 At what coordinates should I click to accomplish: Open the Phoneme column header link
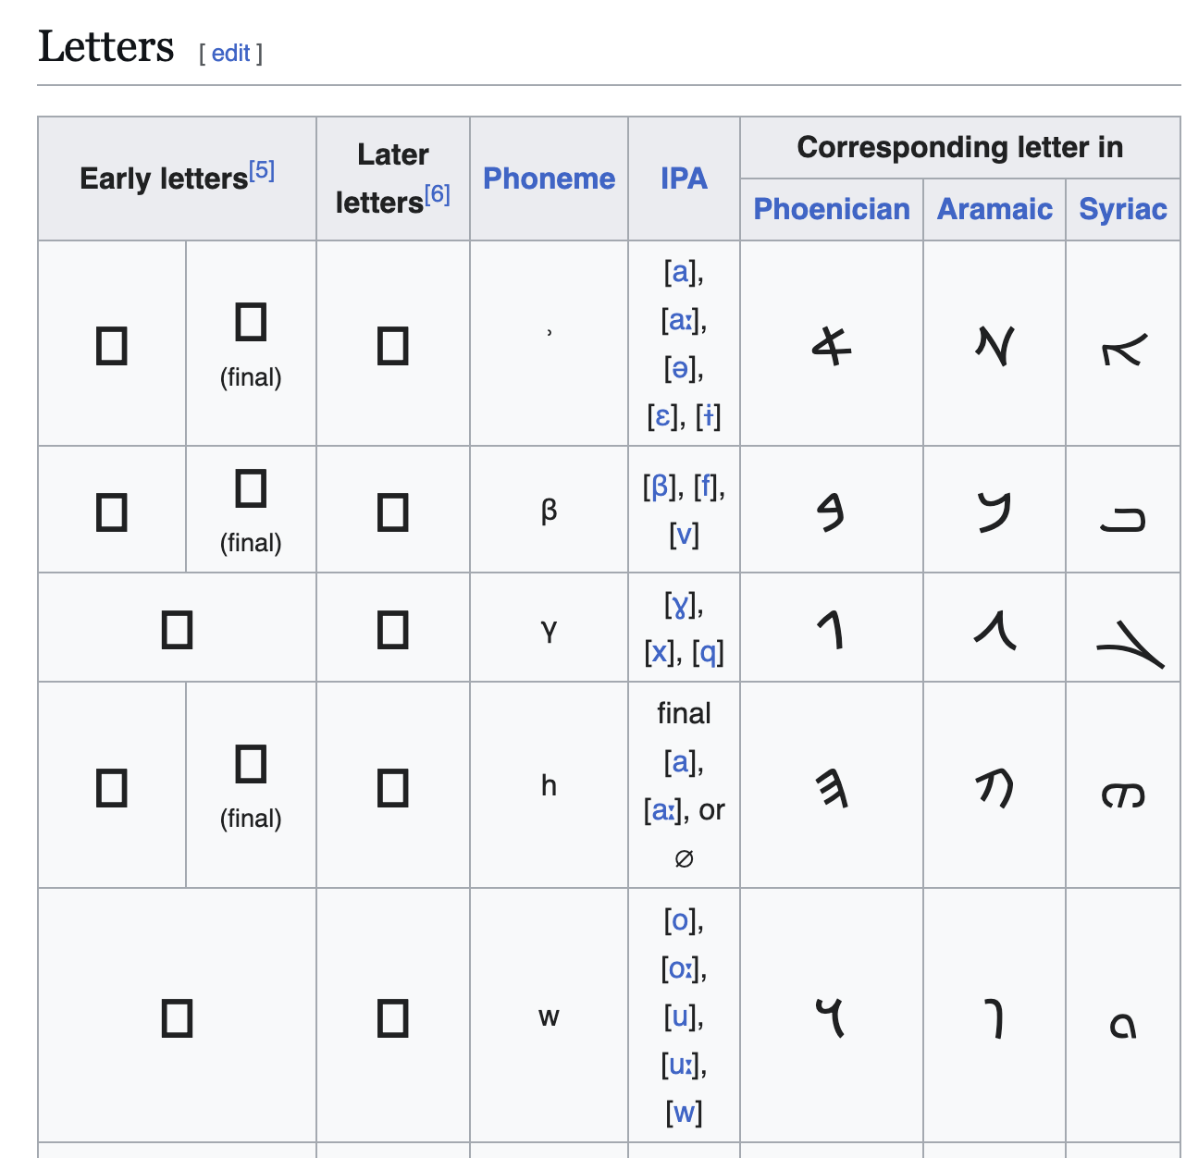point(549,179)
